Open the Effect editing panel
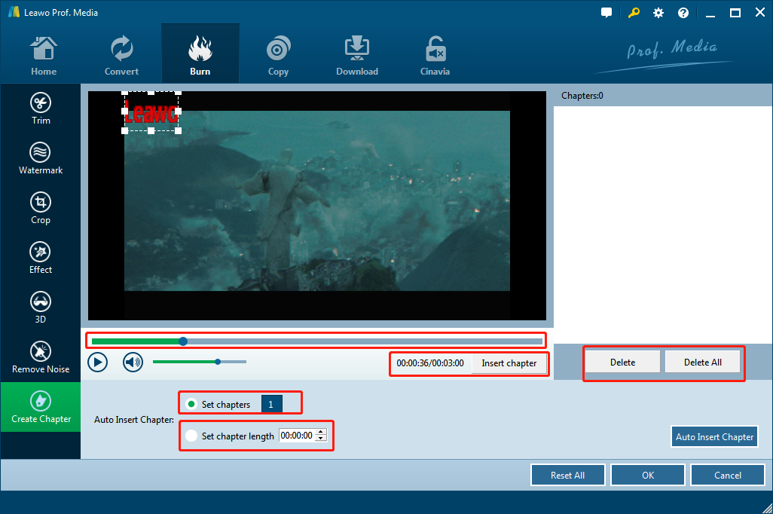Image resolution: width=773 pixels, height=514 pixels. 41,258
